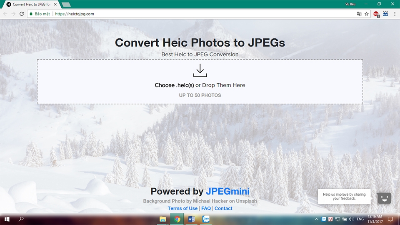Click the secure padlock Bảo mật indicator
Screen dimensions: 400x225
coord(40,14)
